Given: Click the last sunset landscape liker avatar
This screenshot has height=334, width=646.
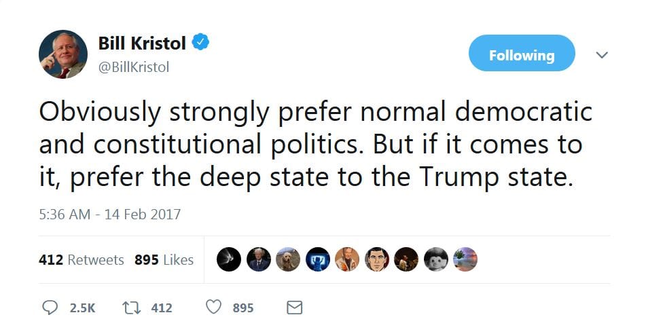Looking at the screenshot, I should click(465, 259).
